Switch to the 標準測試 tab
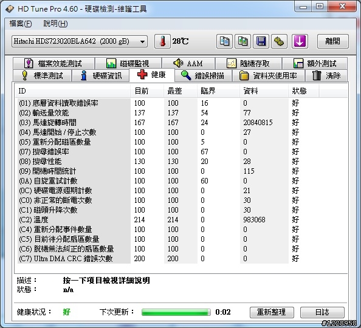361x328 pixels. 42,75
